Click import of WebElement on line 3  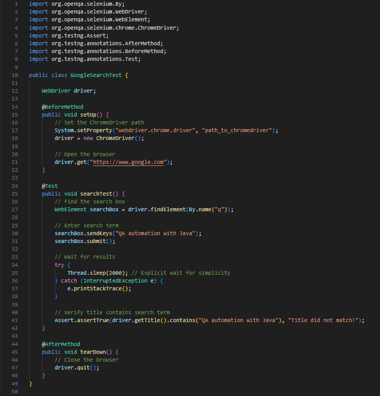(90, 20)
